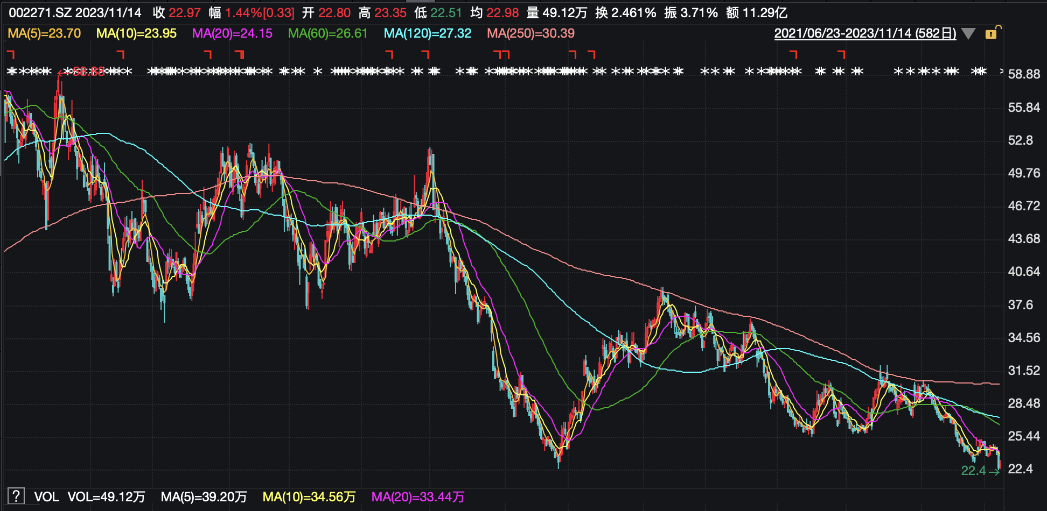Image resolution: width=1047 pixels, height=511 pixels.
Task: Select the 002271.SZ stock code title
Action: (x=40, y=13)
